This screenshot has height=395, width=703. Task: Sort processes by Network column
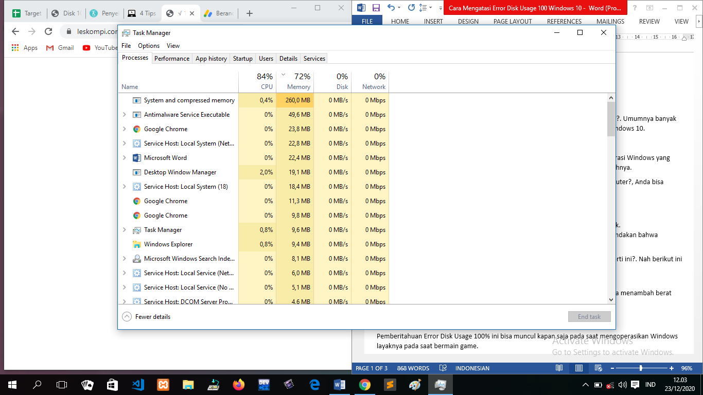click(x=370, y=81)
